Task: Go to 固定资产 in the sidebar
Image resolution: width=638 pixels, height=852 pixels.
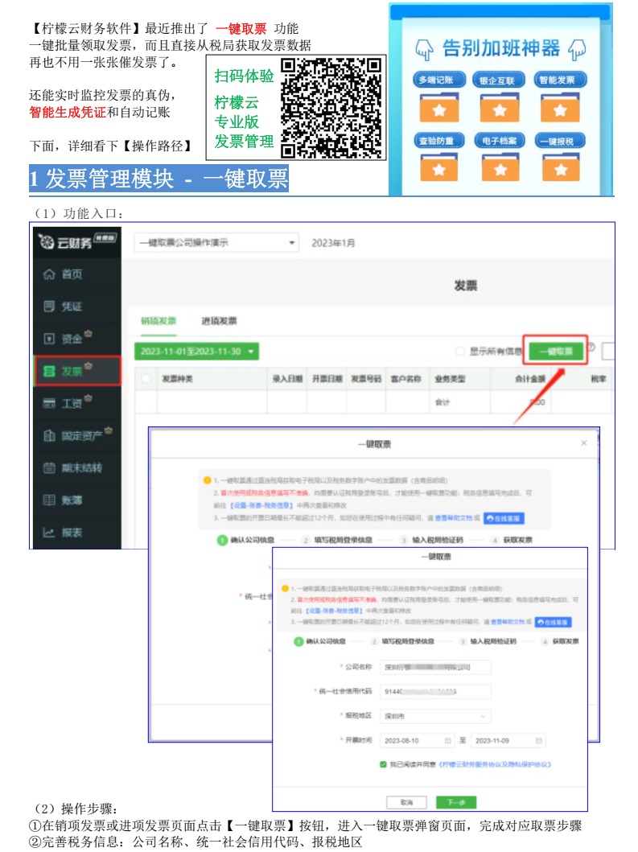Action: tap(80, 435)
